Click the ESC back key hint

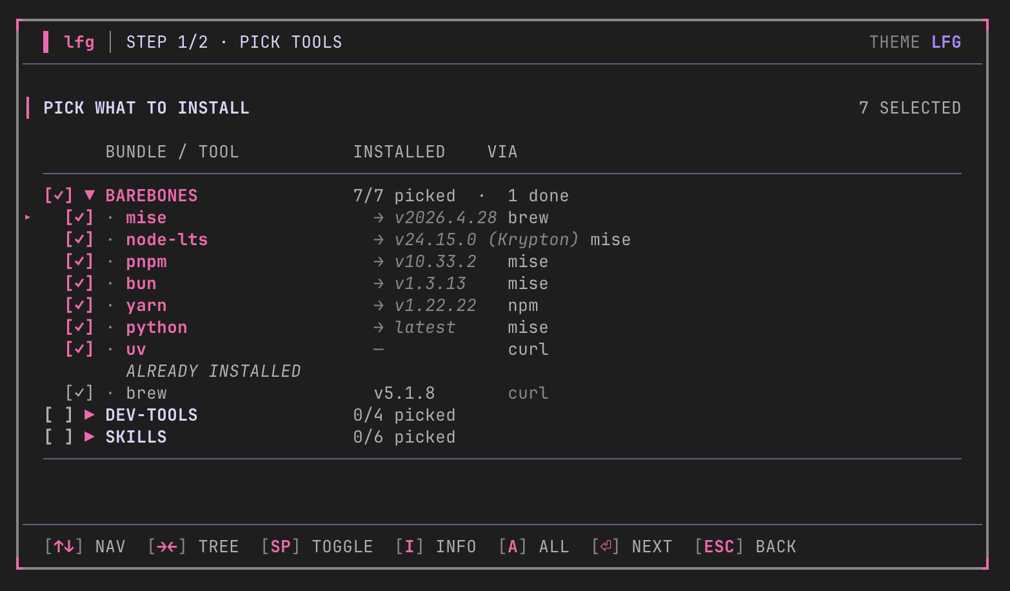[x=719, y=546]
